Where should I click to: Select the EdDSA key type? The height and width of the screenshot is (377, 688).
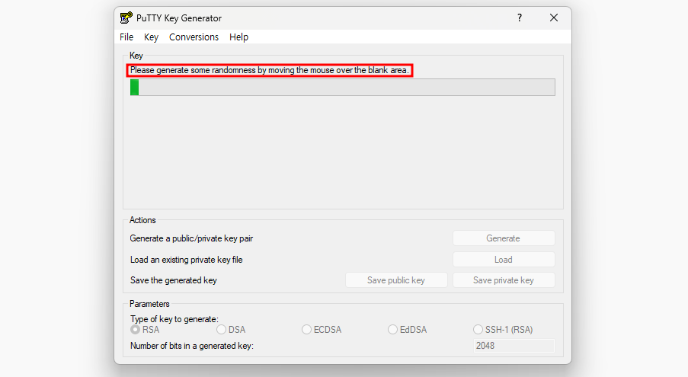[x=407, y=330]
